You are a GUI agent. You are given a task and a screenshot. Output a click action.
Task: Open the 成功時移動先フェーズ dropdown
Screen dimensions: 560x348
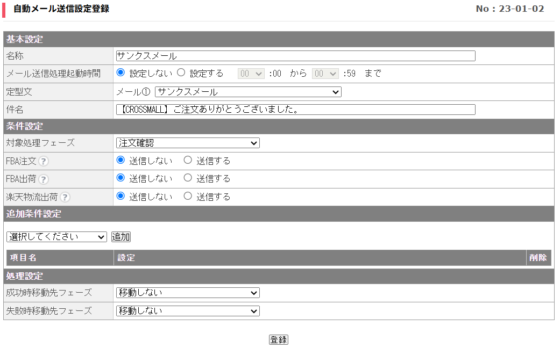point(188,293)
